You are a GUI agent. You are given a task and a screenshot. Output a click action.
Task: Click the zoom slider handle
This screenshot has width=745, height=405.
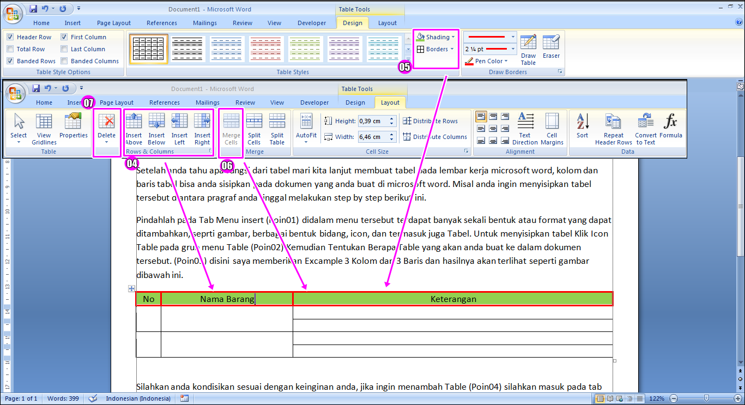pos(707,398)
